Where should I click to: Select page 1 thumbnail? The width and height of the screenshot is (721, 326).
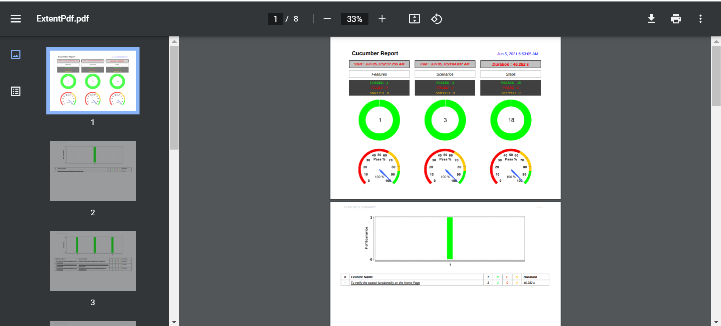click(93, 80)
